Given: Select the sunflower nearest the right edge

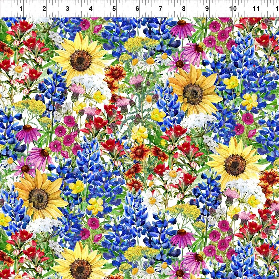Looking at the screenshot, I should click(x=235, y=165).
